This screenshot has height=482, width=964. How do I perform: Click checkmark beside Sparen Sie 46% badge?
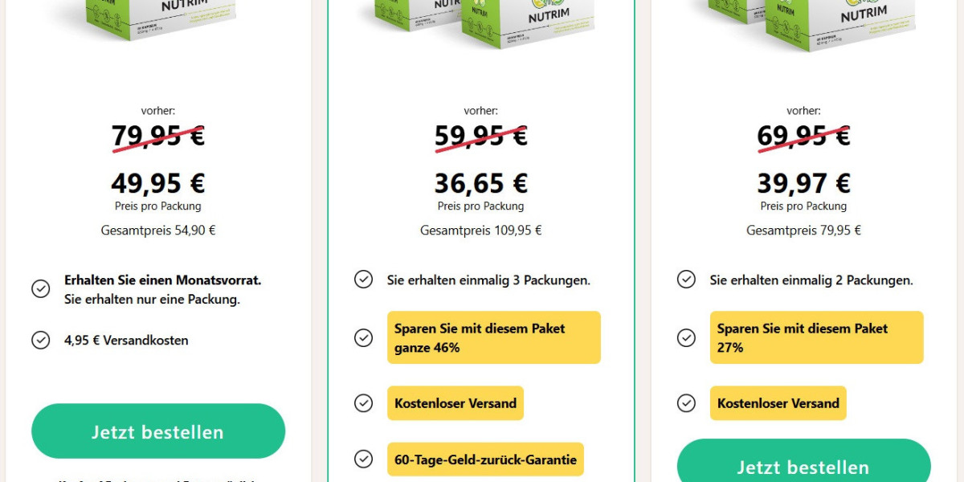pyautogui.click(x=363, y=337)
